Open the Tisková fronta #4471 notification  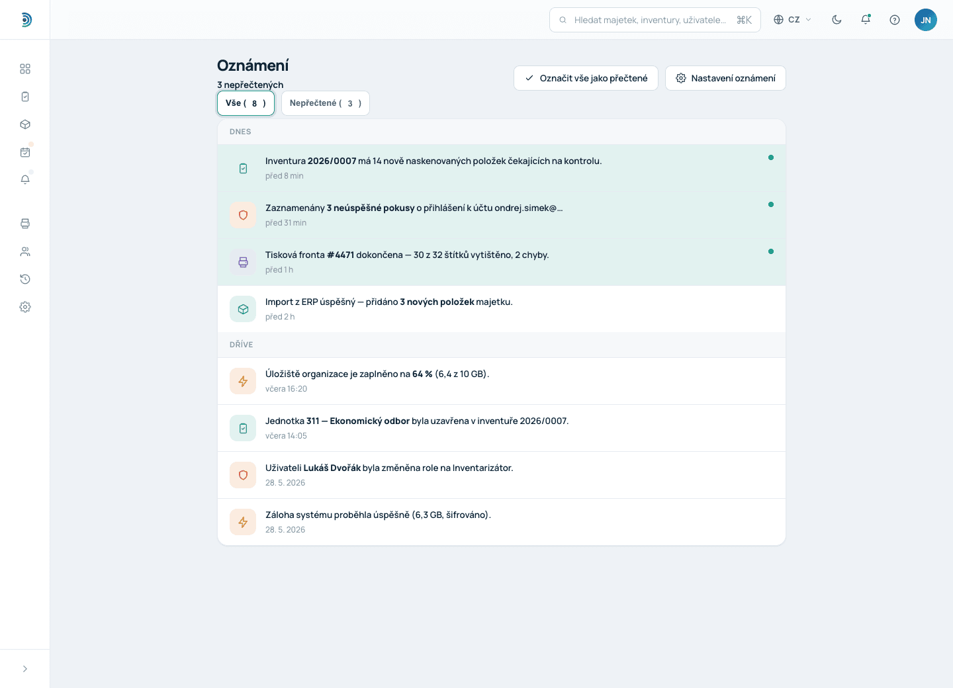click(x=502, y=263)
